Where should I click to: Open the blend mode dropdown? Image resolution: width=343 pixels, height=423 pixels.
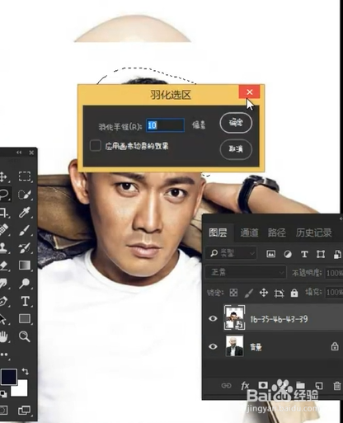tap(246, 273)
